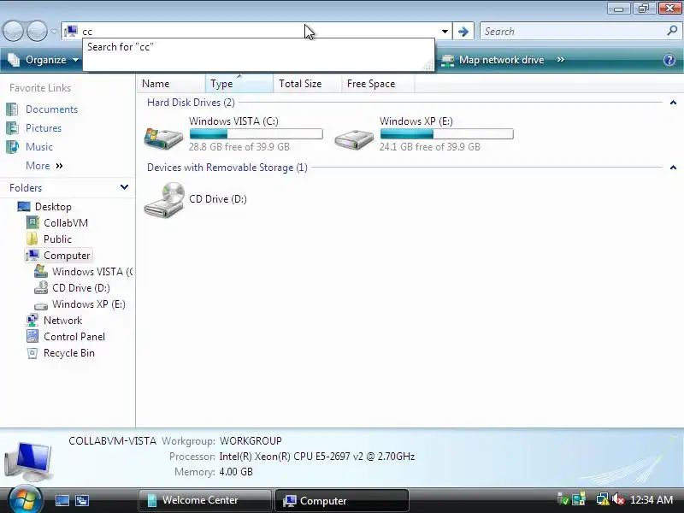Screen dimensions: 684x513
Task: Select Windows XP (E:) in folder tree
Action: 89,304
